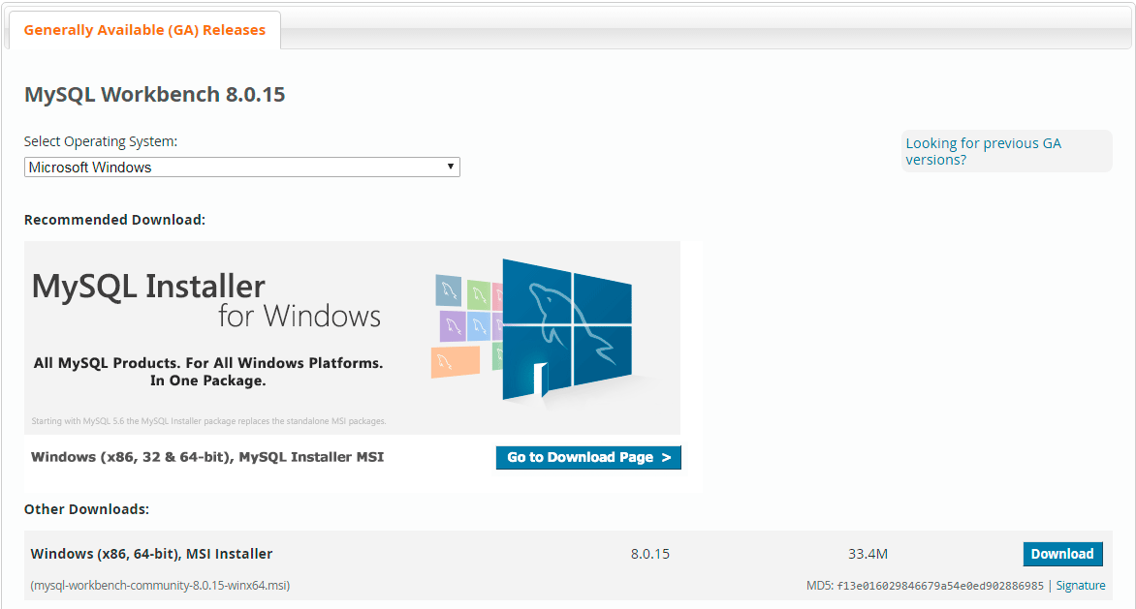Viewport: 1136px width, 609px height.
Task: Click the orange dolphin tile in banner
Action: coord(455,361)
